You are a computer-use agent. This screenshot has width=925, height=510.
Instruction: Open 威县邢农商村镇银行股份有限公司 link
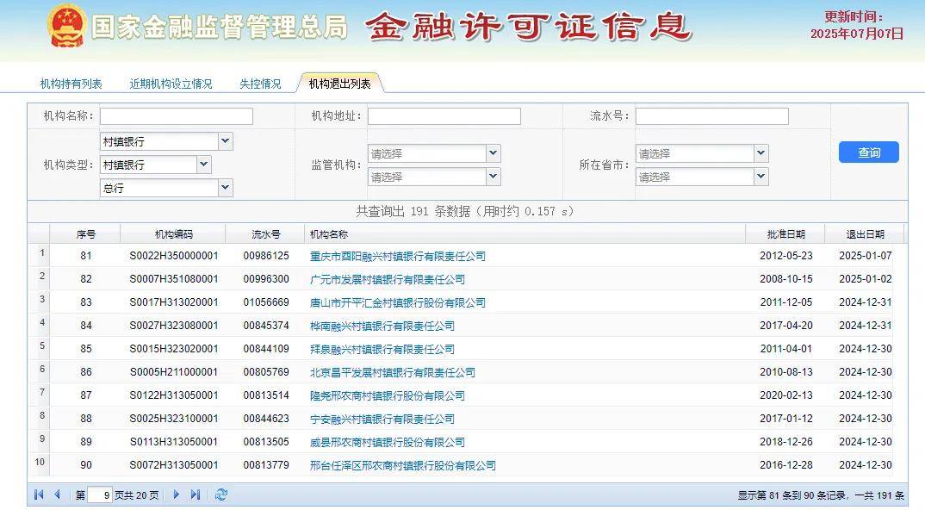(x=388, y=442)
